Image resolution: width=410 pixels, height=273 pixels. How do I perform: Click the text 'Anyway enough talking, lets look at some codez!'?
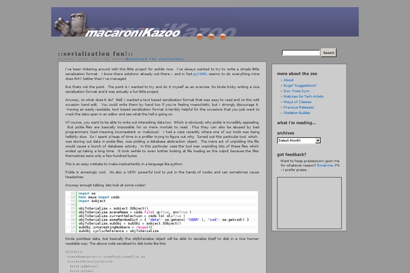(105, 185)
